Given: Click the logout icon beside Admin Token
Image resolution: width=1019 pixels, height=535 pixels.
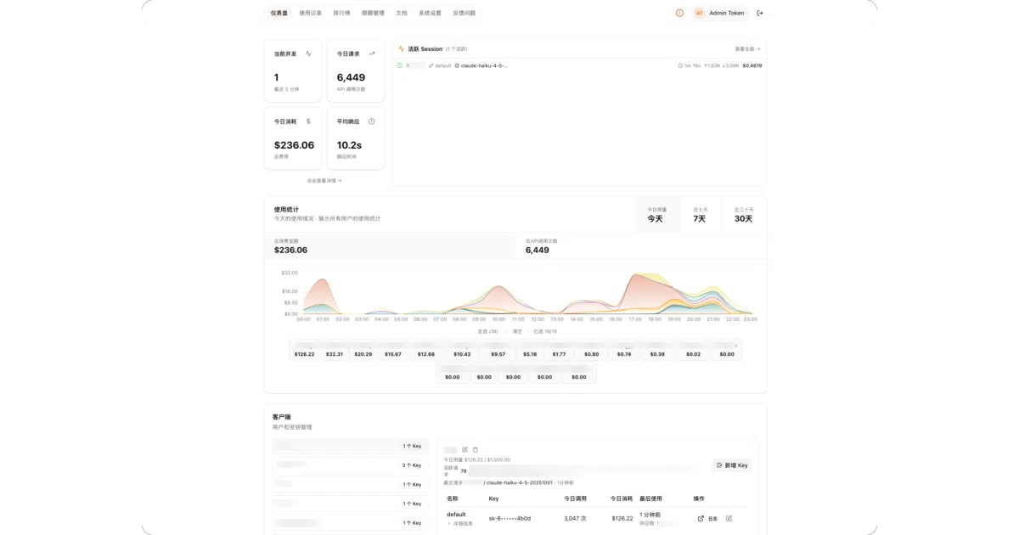Looking at the screenshot, I should tap(760, 13).
